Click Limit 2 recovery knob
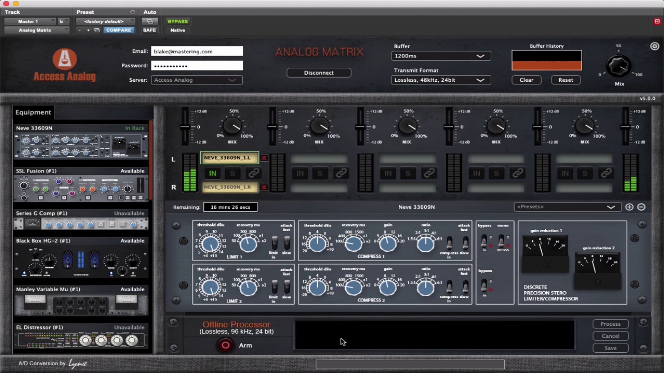This screenshot has width=664, height=373. tap(248, 288)
